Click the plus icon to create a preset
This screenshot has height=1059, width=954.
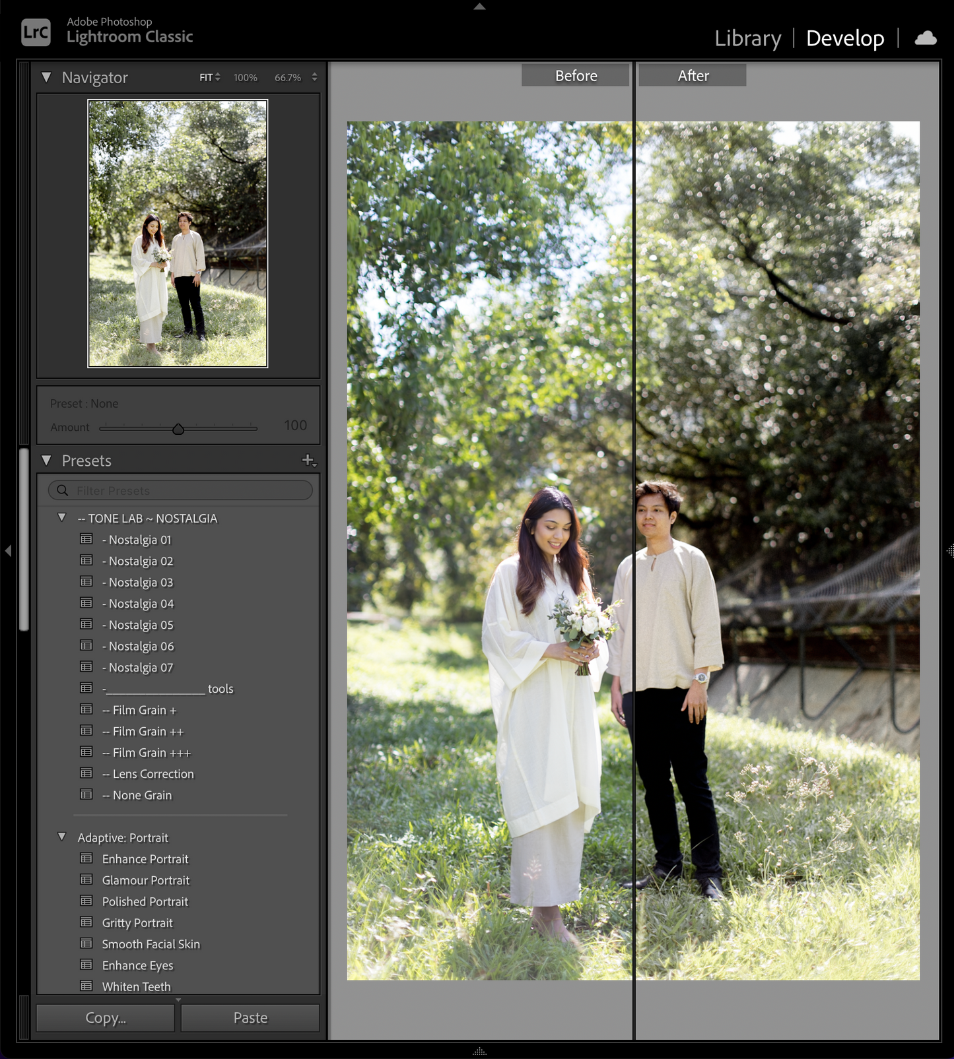point(308,461)
